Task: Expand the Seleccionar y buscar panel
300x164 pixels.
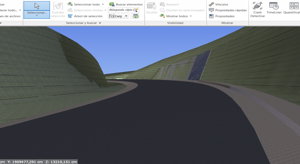Action: point(100,23)
